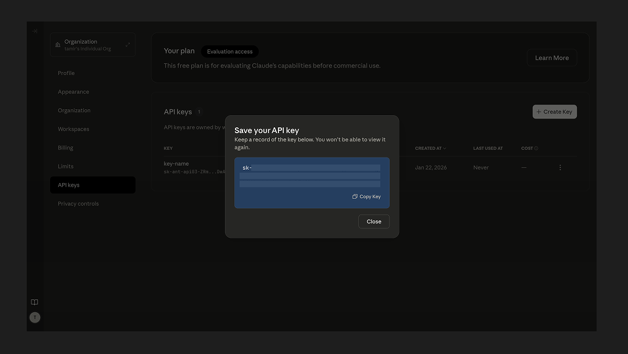Open Privacy controls page
The width and height of the screenshot is (628, 354).
[x=78, y=204]
